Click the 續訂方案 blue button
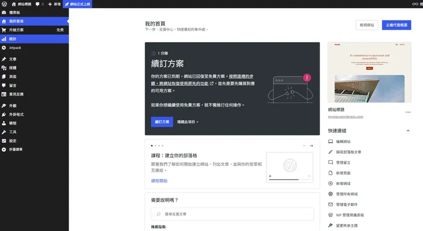Image resolution: width=423 pixels, height=231 pixels. 162,122
